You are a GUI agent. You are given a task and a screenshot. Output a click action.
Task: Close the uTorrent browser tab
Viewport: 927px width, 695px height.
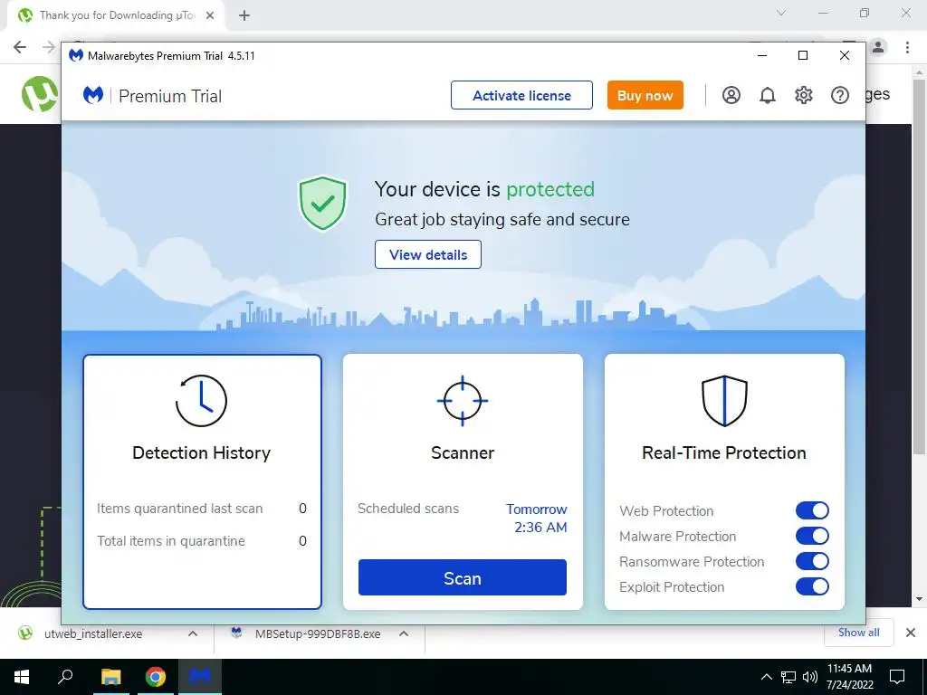209,15
